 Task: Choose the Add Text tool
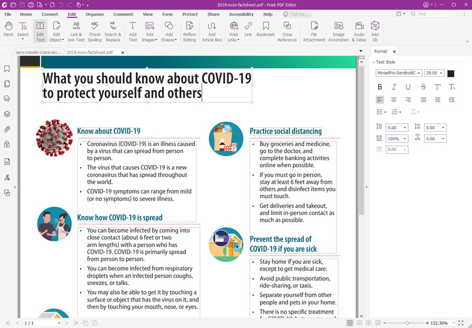[x=133, y=31]
